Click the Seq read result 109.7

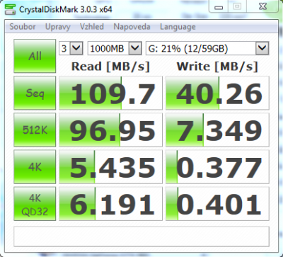(110, 93)
